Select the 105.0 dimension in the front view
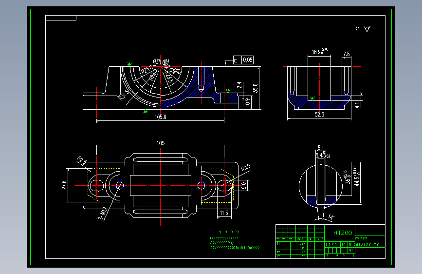Image resolution: width=422 pixels, height=274 pixels. [x=161, y=117]
